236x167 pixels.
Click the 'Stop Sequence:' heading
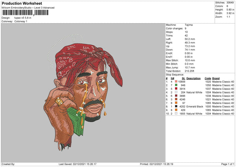[x=175, y=74]
